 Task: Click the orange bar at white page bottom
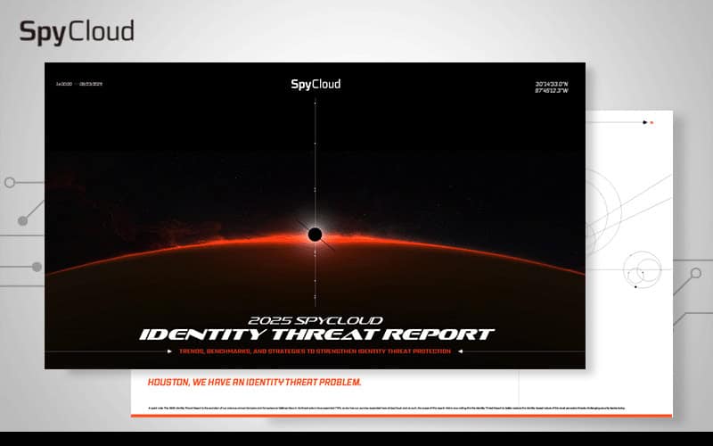point(401,415)
